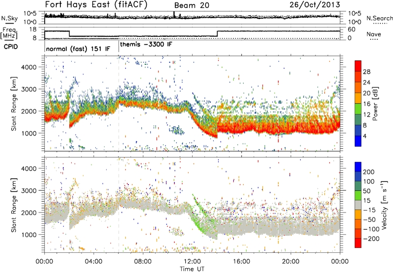Screen dimensions: 393x272
Task: Click the date '26/Oct/2013'
Action: 315,5
